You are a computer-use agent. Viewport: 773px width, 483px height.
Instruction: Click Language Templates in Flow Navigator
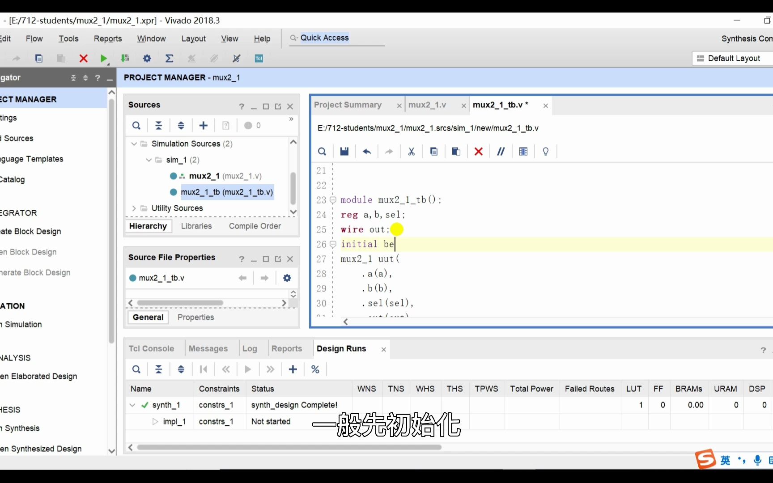pos(32,159)
